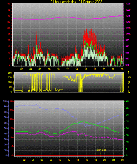Click the blue "70" humidity axis value

(5, 117)
